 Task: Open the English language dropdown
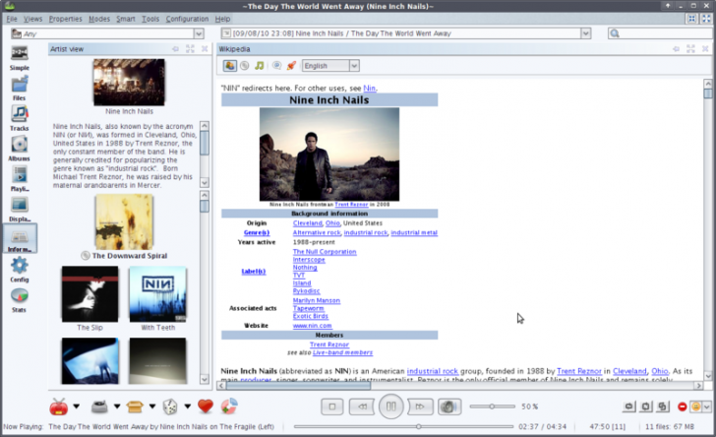(354, 66)
